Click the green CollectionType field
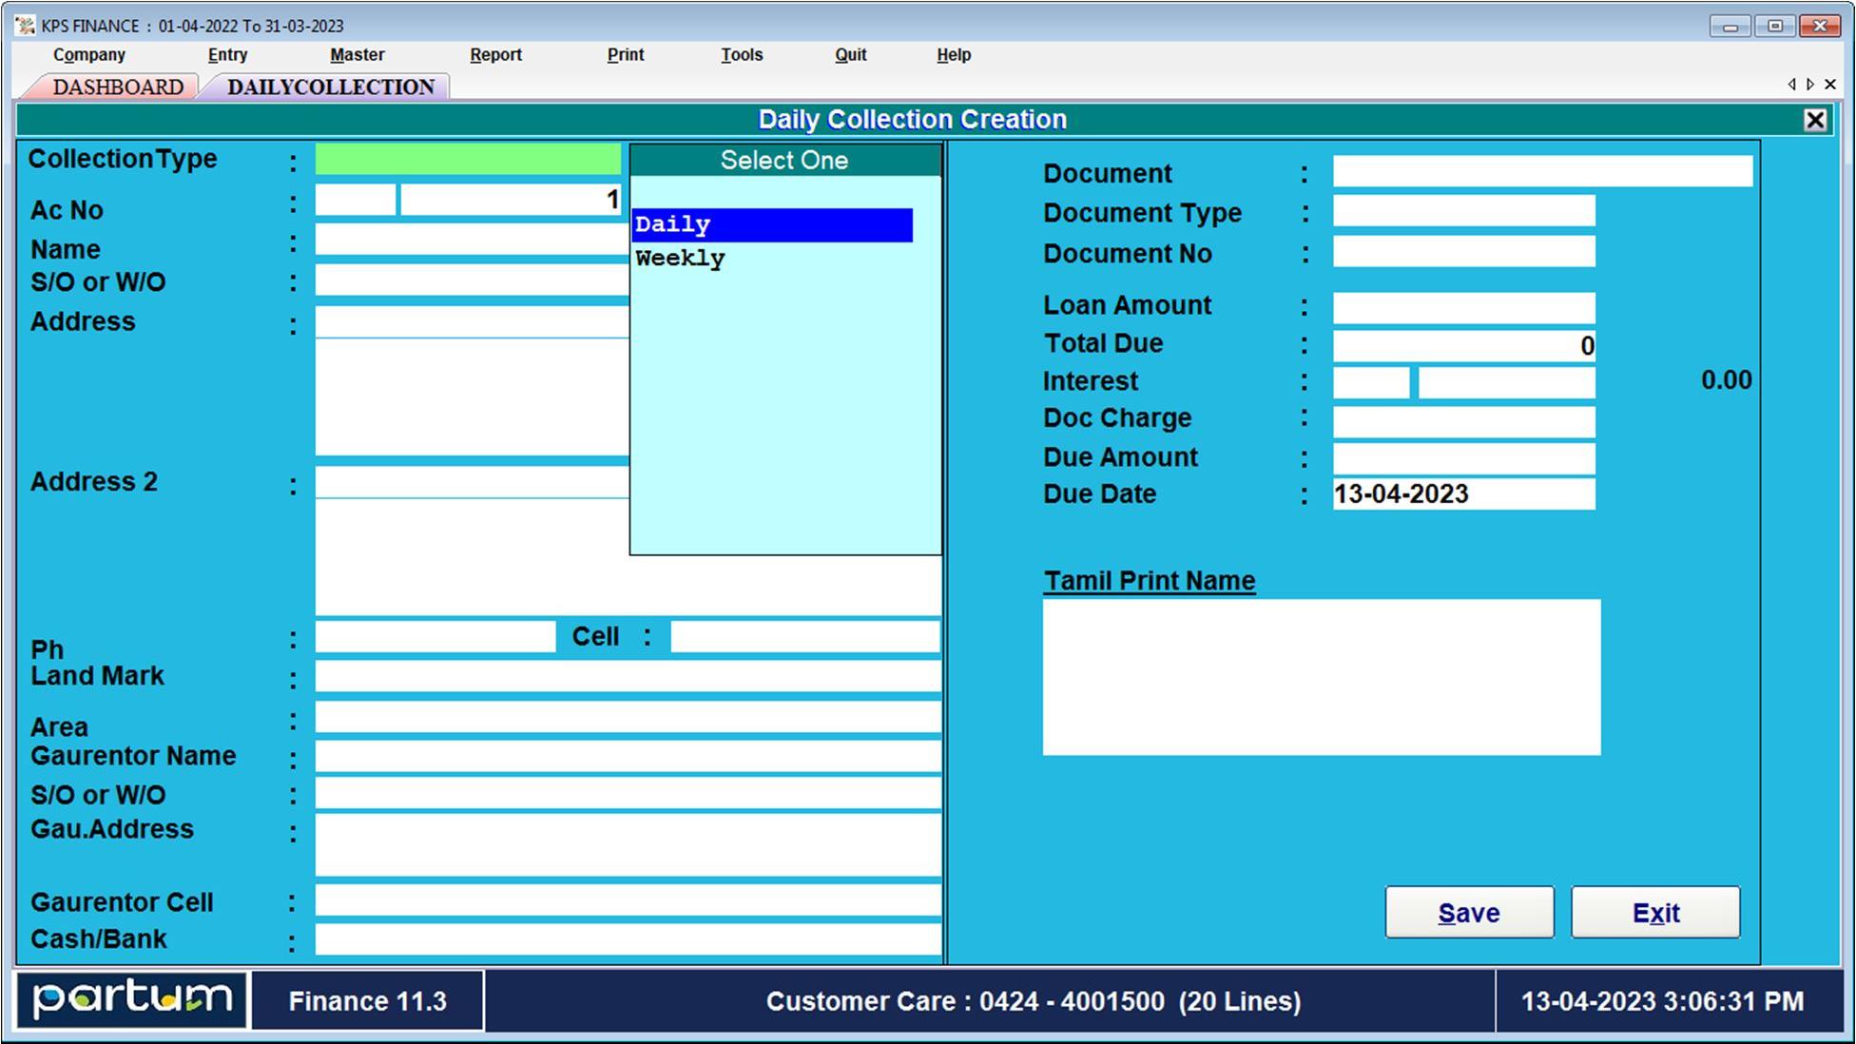This screenshot has height=1044, width=1856. click(468, 159)
